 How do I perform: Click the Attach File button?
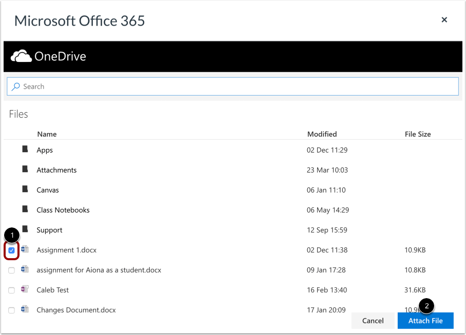(425, 321)
